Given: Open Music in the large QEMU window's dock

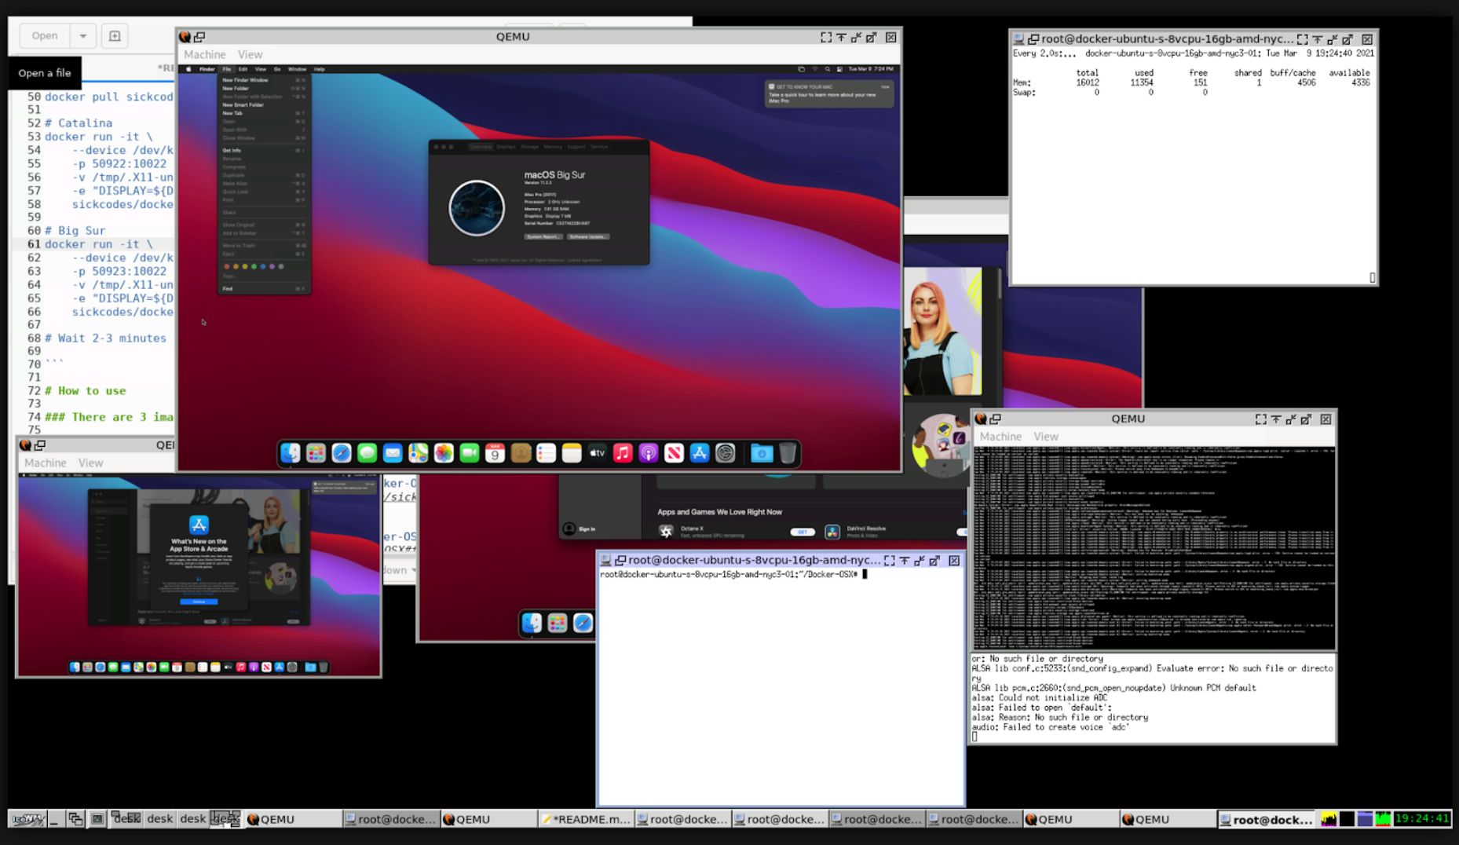Looking at the screenshot, I should 623,452.
